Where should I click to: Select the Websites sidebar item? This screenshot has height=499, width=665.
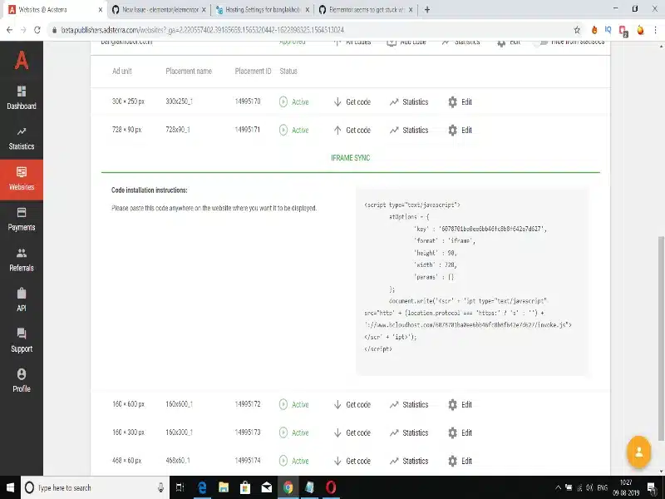22,179
